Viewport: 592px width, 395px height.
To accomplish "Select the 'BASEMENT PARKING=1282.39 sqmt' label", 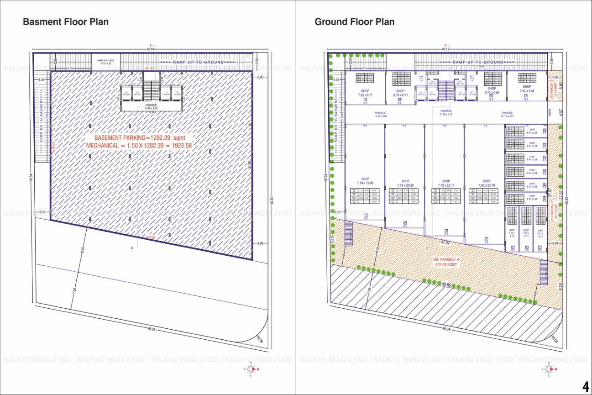I will pyautogui.click(x=139, y=137).
